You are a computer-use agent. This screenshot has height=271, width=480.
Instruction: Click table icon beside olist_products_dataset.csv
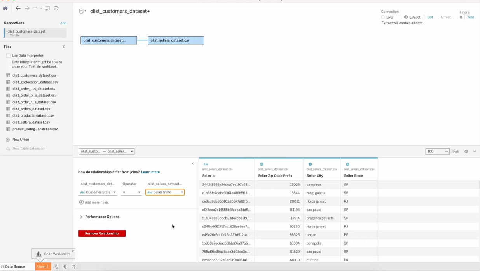(8, 115)
